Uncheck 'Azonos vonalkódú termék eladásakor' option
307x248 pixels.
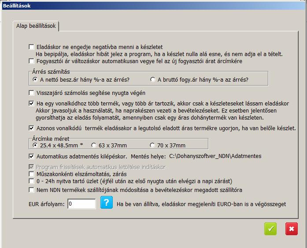31,128
